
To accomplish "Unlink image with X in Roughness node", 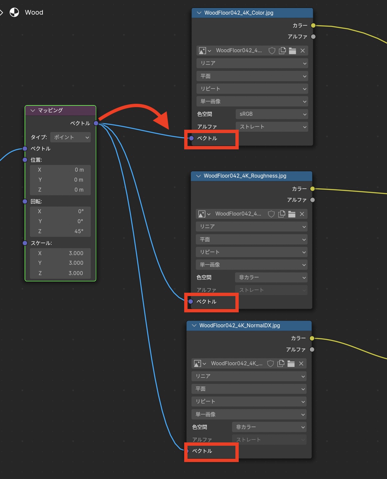I will click(x=302, y=214).
